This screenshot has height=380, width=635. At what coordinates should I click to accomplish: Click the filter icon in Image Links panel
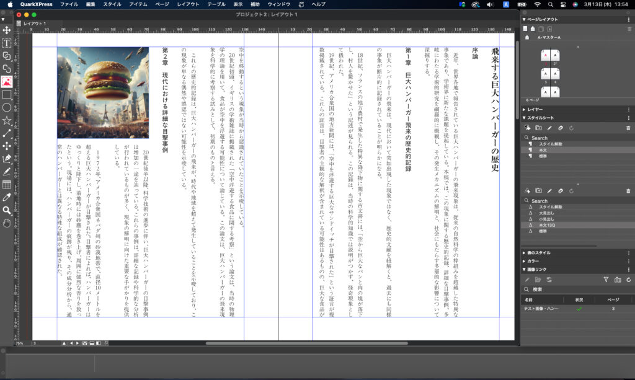606,280
